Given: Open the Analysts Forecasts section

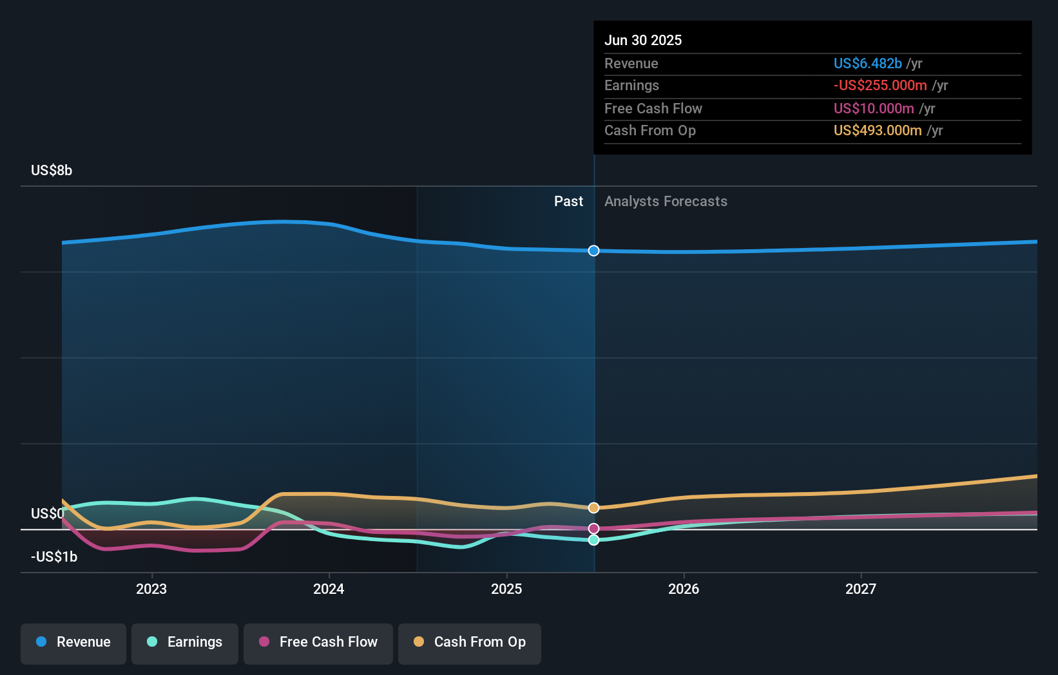Looking at the screenshot, I should [x=666, y=201].
